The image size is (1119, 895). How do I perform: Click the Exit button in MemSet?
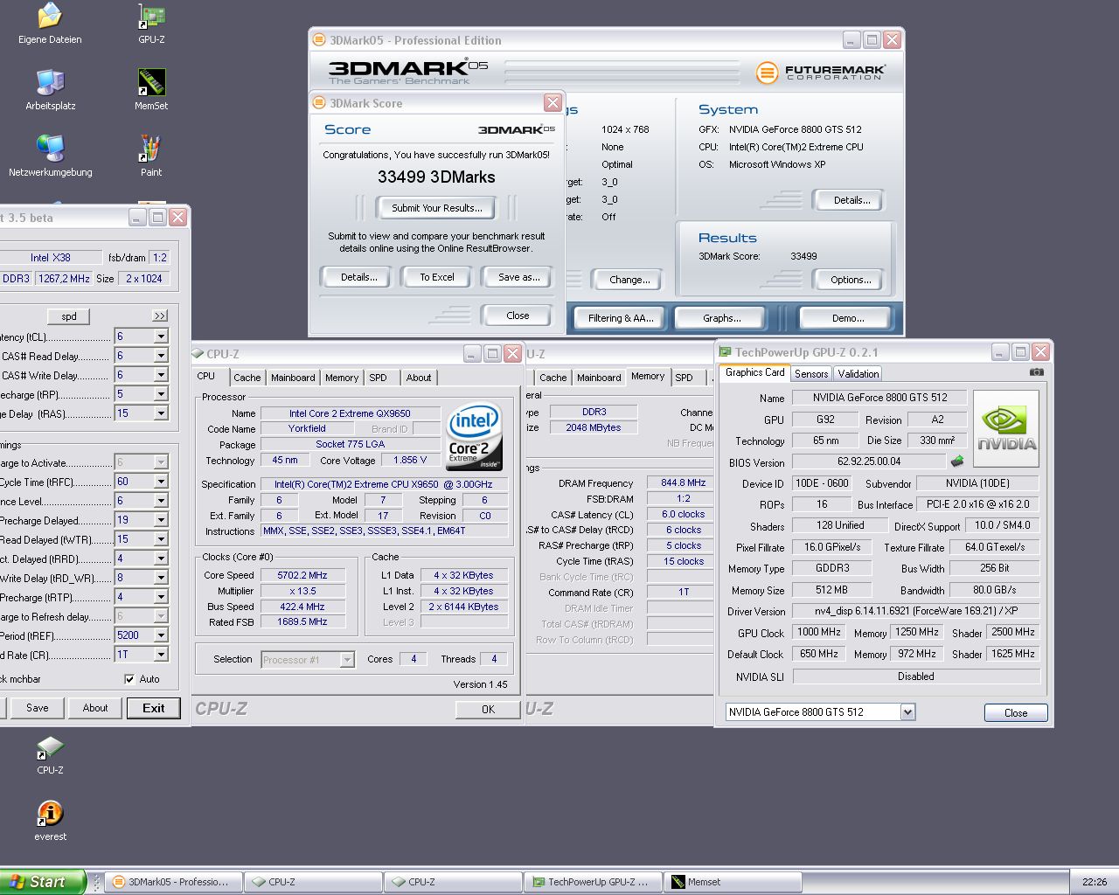coord(154,708)
